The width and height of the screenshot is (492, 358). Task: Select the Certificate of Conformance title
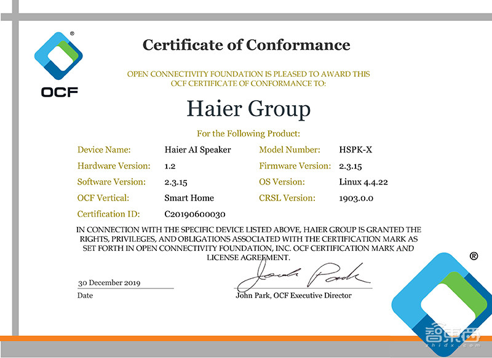click(x=246, y=45)
